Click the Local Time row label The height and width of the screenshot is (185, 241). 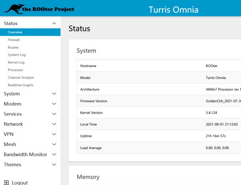tap(88, 124)
